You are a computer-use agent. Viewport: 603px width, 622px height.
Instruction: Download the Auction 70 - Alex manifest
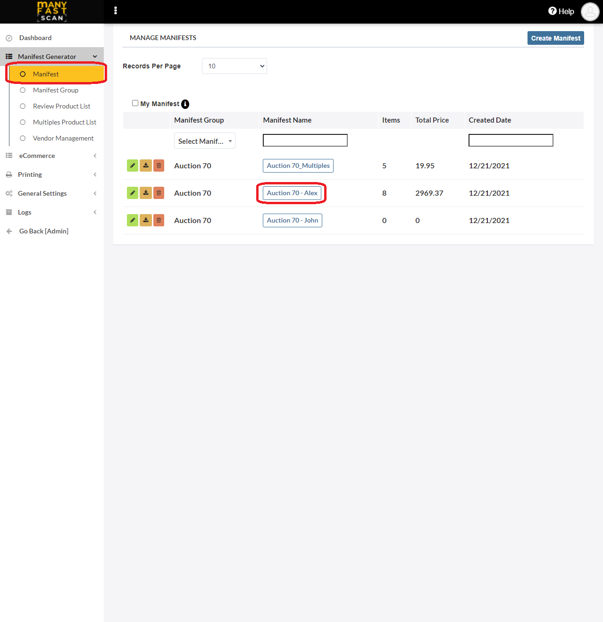pos(146,193)
